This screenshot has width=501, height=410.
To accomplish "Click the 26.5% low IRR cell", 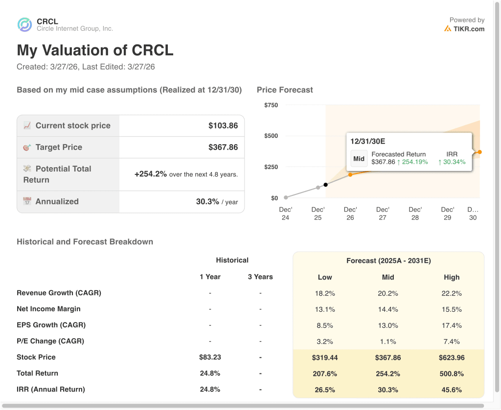I will (x=325, y=390).
